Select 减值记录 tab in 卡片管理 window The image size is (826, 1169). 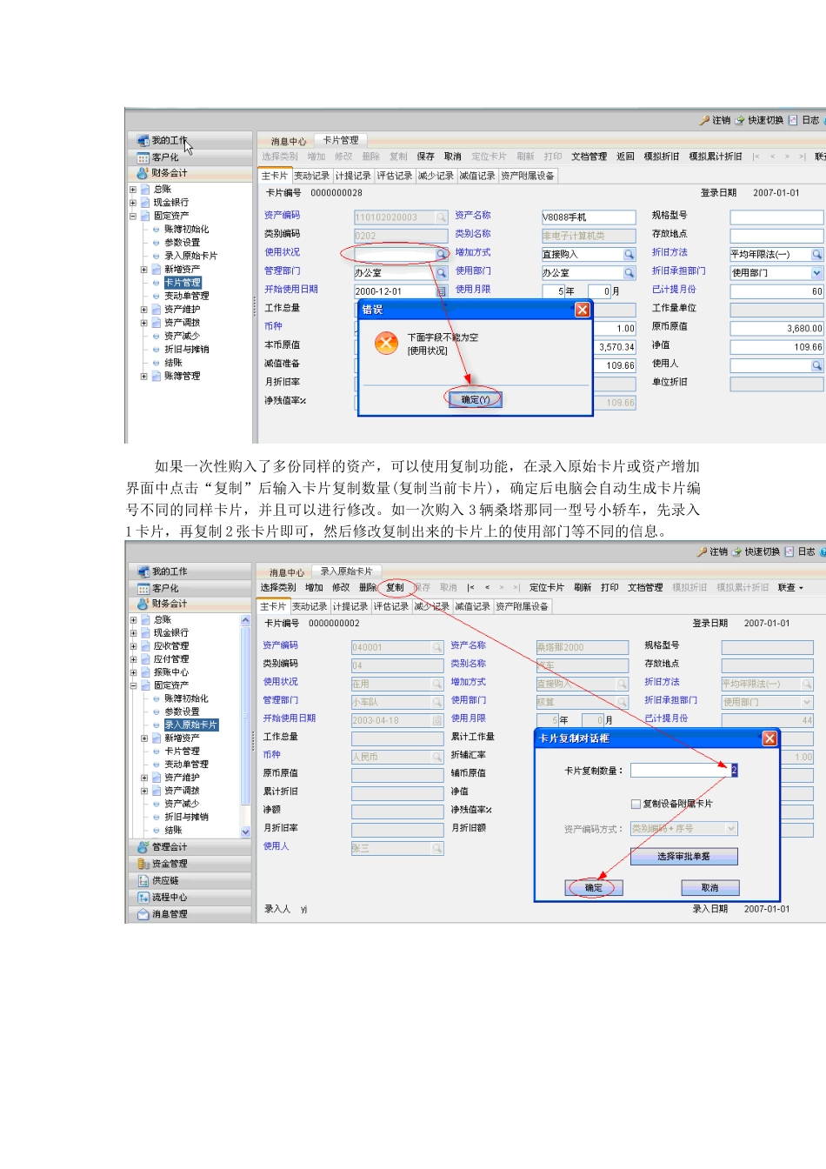476,176
